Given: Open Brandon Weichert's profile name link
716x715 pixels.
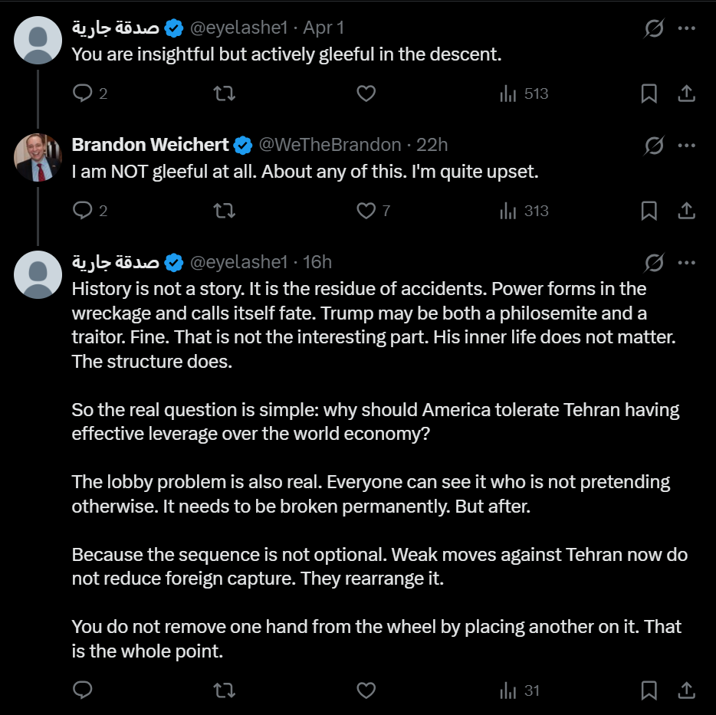Looking at the screenshot, I should [x=150, y=145].
